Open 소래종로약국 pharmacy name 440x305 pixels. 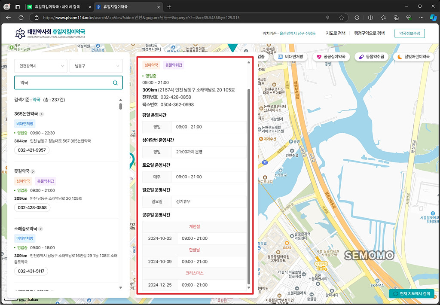pyautogui.click(x=26, y=229)
